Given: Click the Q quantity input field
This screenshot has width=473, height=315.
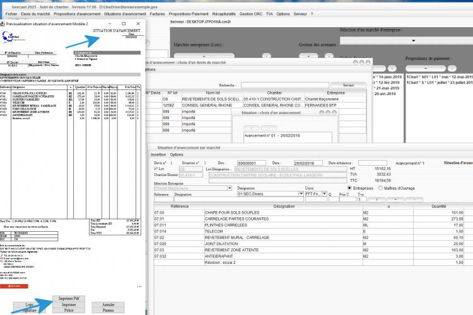Looking at the screenshot, I should pyautogui.click(x=333, y=199).
